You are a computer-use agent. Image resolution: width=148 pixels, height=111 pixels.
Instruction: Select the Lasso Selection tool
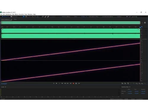click(x=43, y=17)
